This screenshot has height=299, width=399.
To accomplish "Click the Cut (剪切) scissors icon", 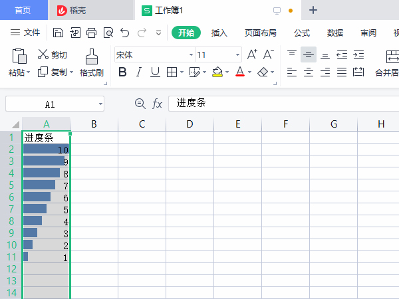I will (x=43, y=54).
